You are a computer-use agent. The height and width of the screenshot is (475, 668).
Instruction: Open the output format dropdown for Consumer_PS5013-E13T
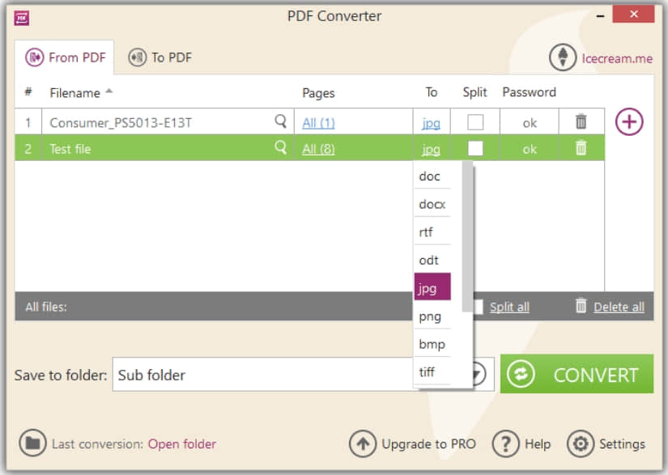pos(432,121)
